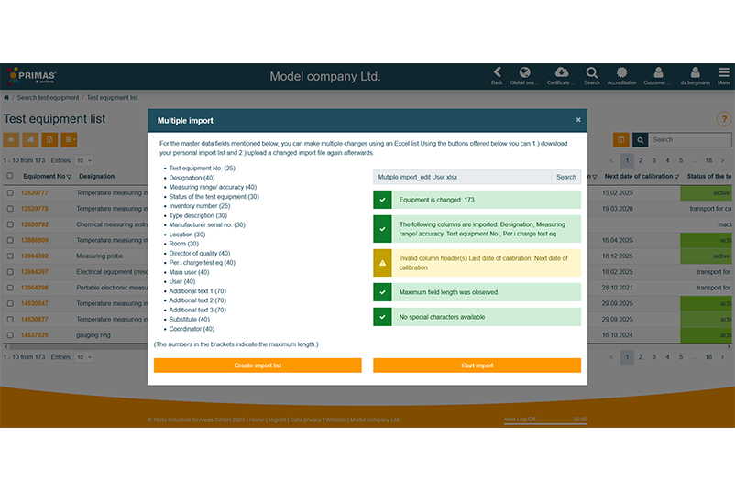Open the Entries dropdown below the table
Viewport: 735px width, 491px height.
[x=83, y=357]
